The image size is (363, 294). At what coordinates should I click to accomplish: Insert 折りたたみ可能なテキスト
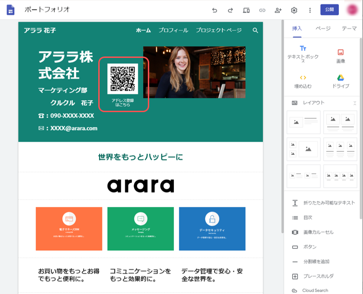[x=323, y=203]
